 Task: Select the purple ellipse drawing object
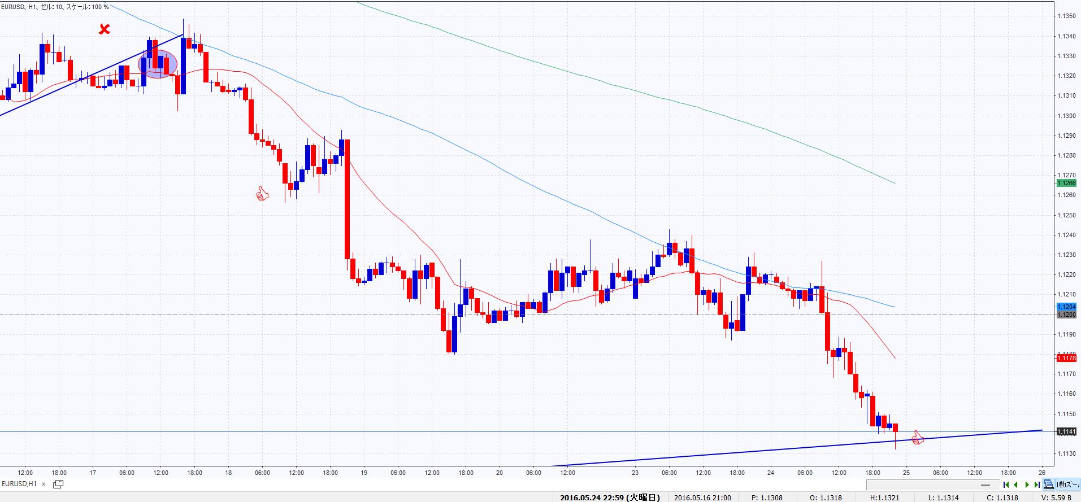tap(158, 64)
